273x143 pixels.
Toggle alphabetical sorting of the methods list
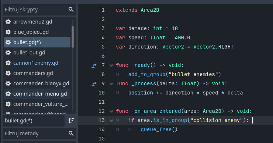71,121
